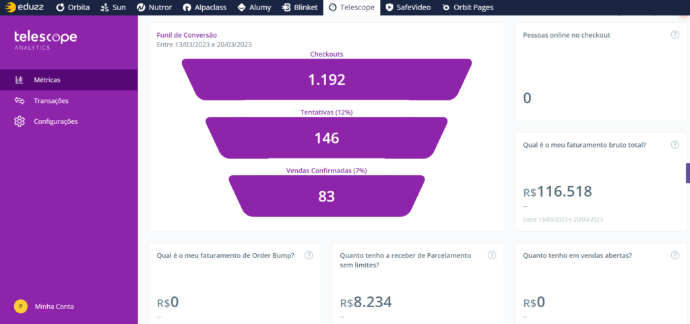This screenshot has height=324, width=690.
Task: Open the Nutror app tab
Action: point(154,7)
